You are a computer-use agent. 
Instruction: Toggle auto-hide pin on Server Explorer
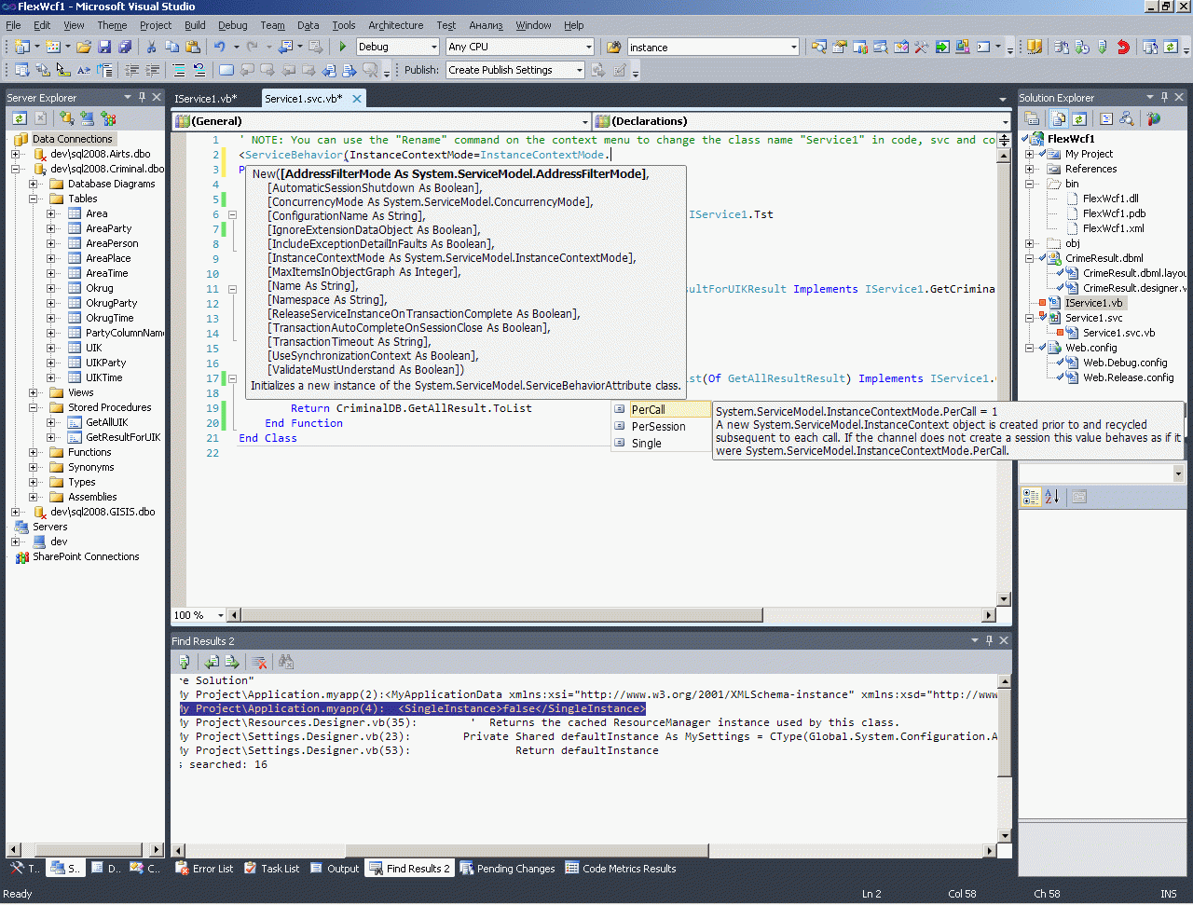click(142, 97)
